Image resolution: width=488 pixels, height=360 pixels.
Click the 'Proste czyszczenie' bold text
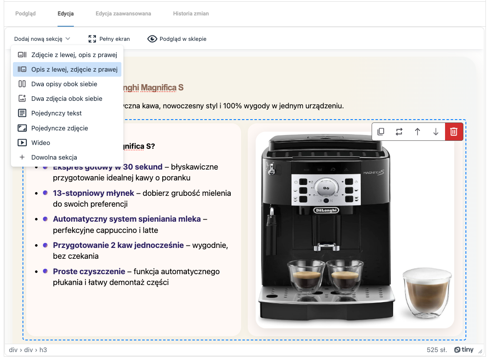(x=89, y=271)
